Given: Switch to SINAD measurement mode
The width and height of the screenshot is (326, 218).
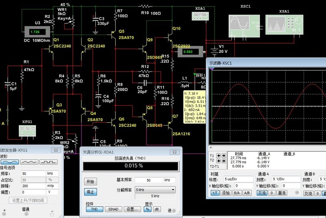Looking at the screenshot, I should 112,209.
